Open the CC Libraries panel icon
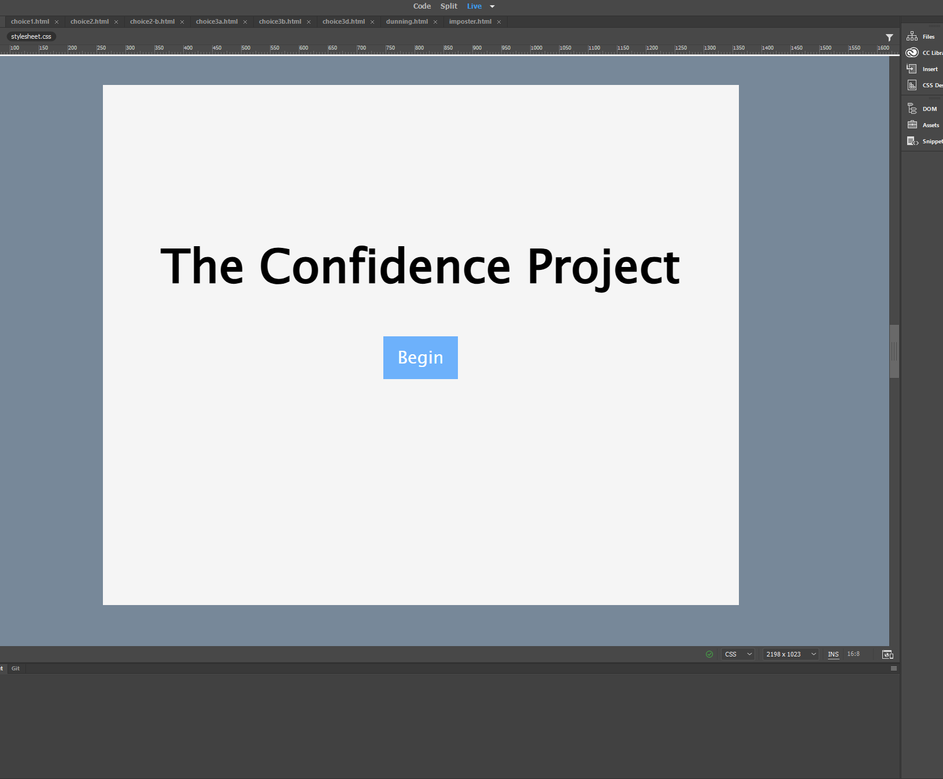Screen dimensions: 943x779 (x=912, y=53)
